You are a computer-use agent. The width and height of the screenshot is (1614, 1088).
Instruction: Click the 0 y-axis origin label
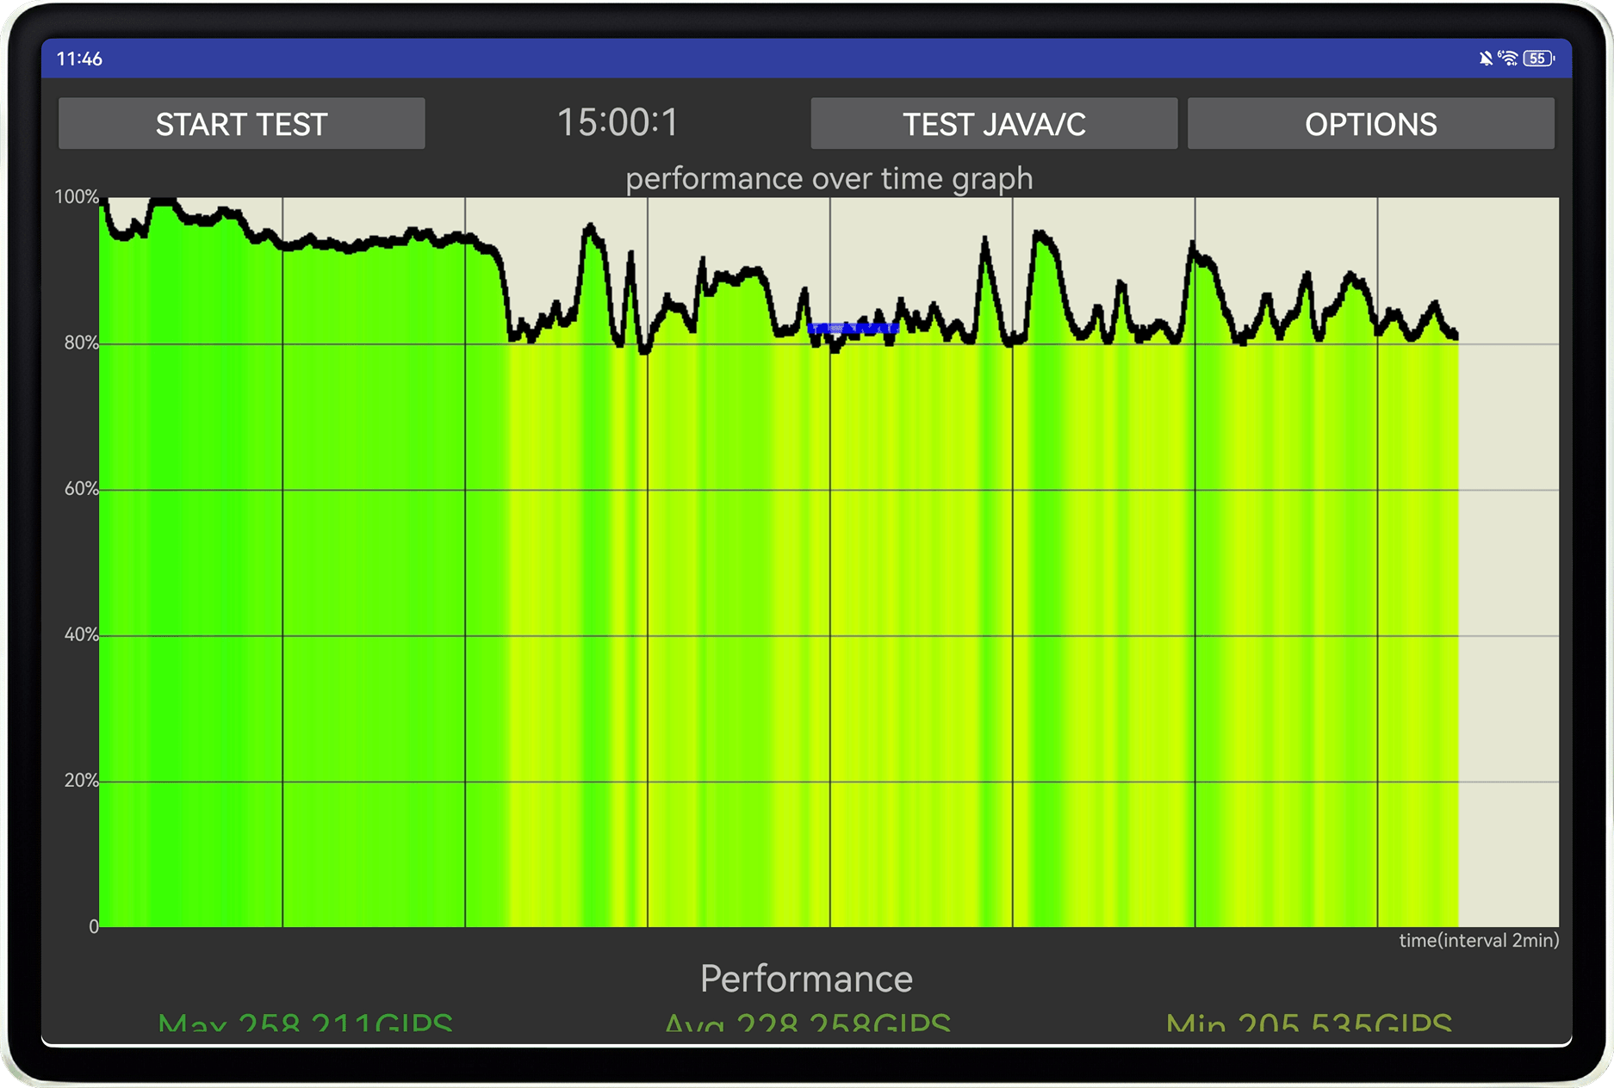tap(93, 926)
